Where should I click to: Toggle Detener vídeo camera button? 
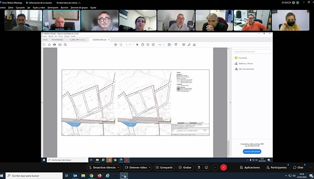tap(139, 167)
